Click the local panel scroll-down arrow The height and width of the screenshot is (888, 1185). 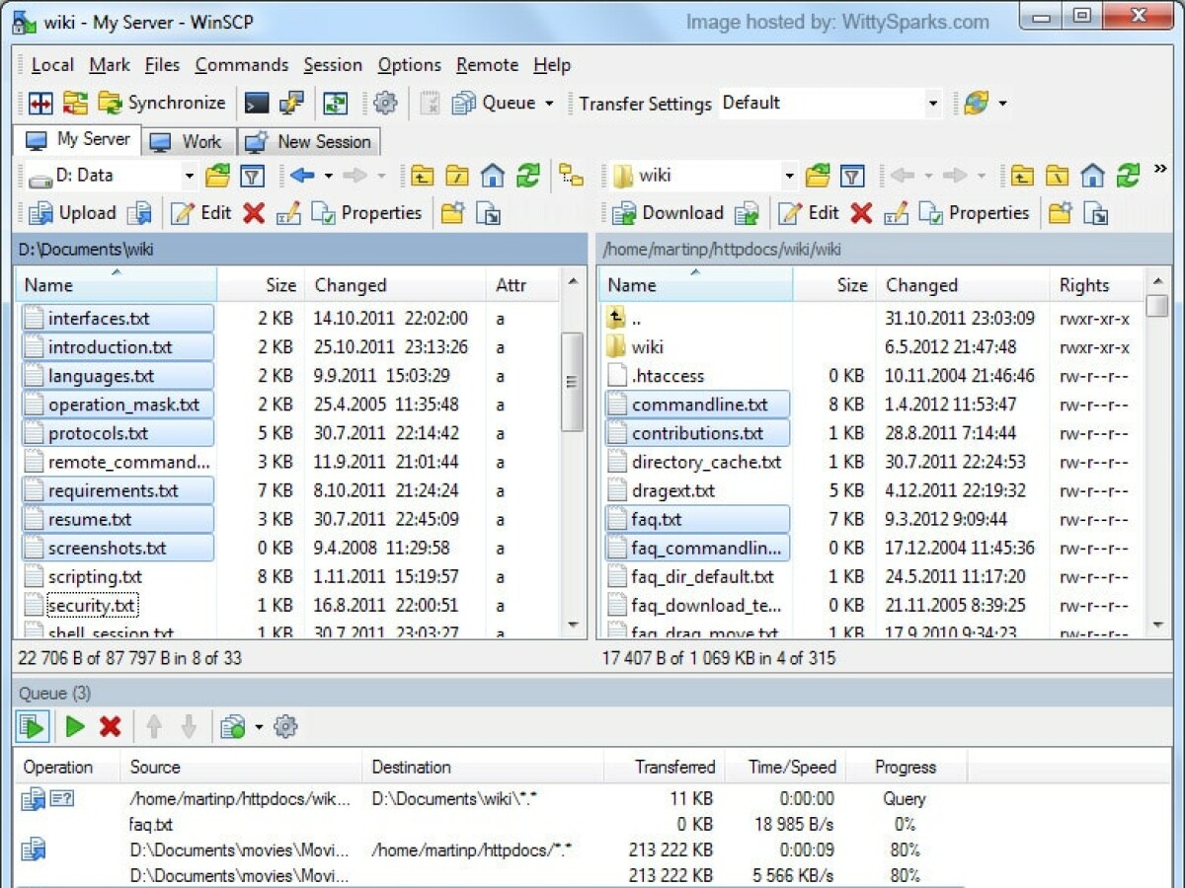tap(572, 624)
